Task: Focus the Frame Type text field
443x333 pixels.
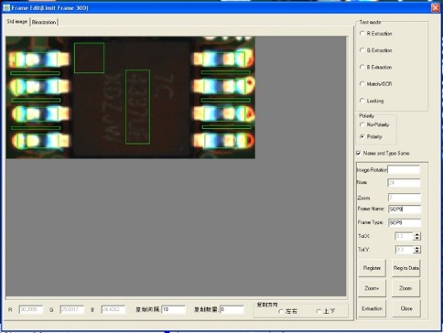Action: [405, 222]
